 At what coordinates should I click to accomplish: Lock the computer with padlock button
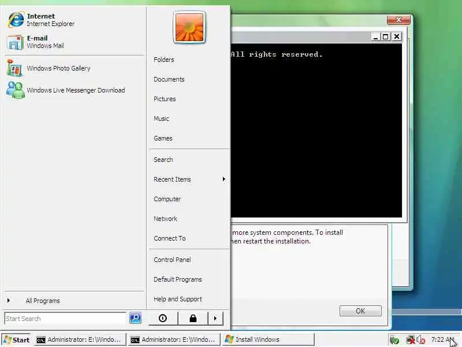(x=193, y=318)
